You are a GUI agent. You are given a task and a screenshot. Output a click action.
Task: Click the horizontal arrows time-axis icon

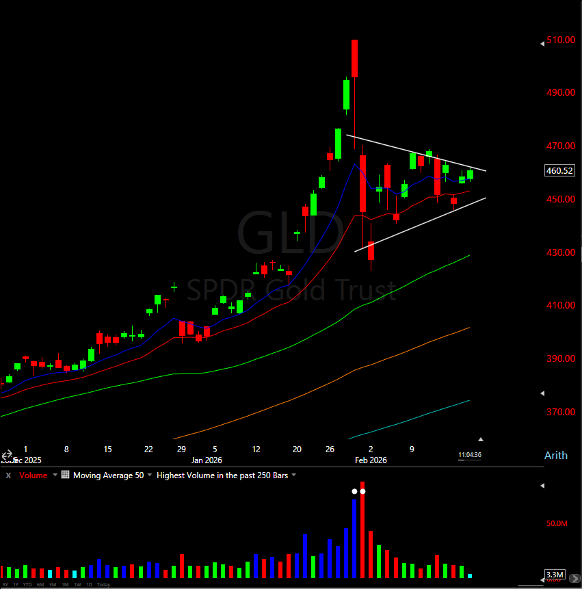click(7, 456)
